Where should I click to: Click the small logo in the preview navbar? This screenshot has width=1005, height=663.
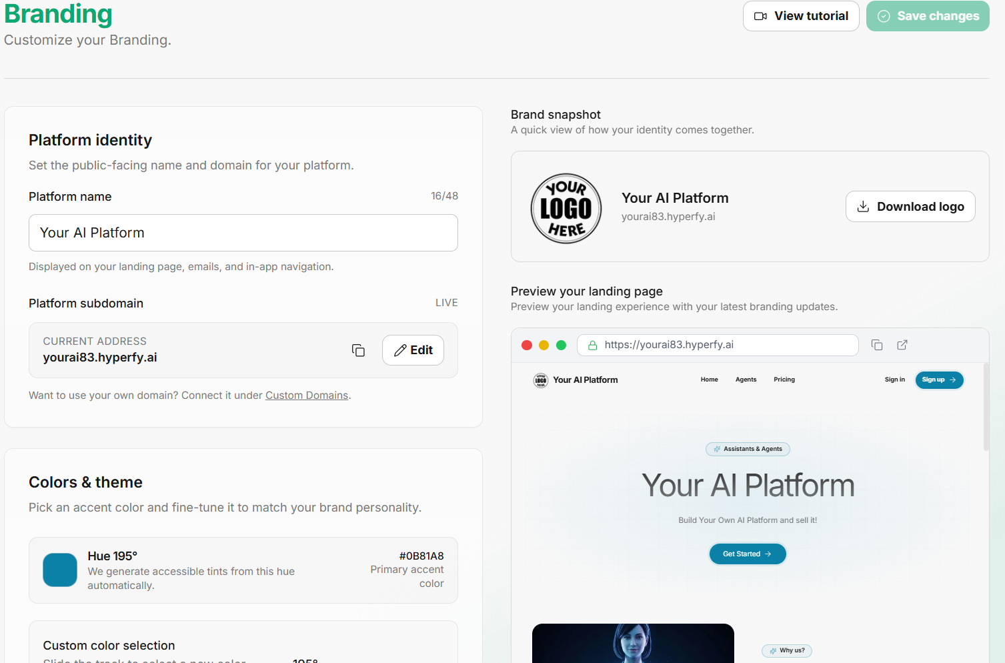(x=541, y=380)
